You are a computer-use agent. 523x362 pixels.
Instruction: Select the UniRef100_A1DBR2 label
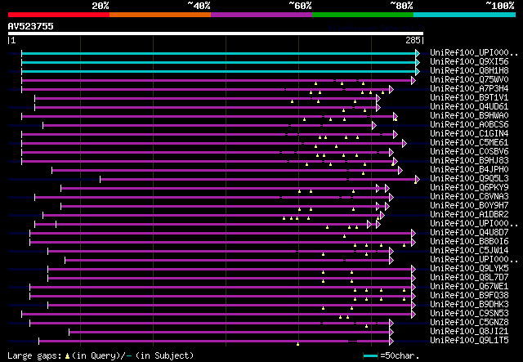pos(469,215)
